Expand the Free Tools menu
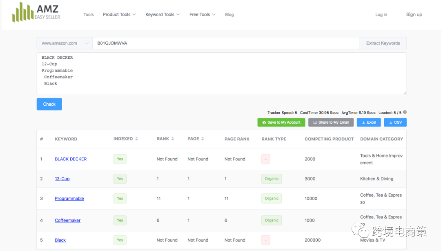441x251 pixels. (202, 15)
